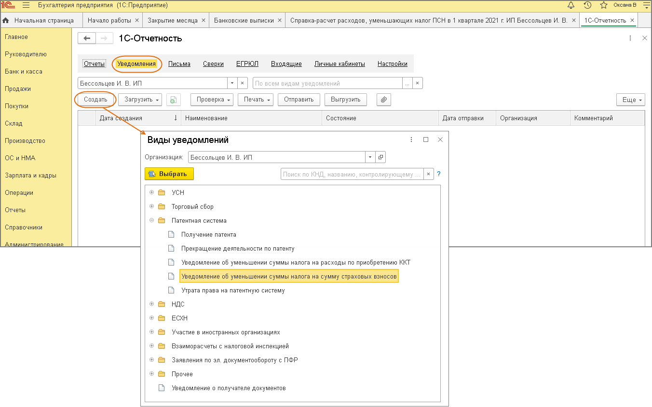Open the Организация field in a separate form
This screenshot has height=407, width=652.
(380, 157)
